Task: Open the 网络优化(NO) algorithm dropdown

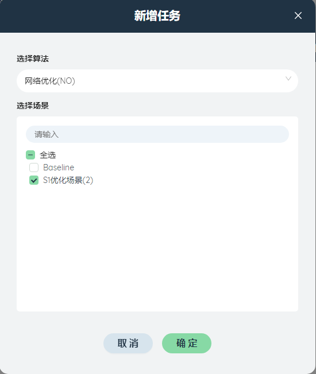Action: tap(157, 81)
